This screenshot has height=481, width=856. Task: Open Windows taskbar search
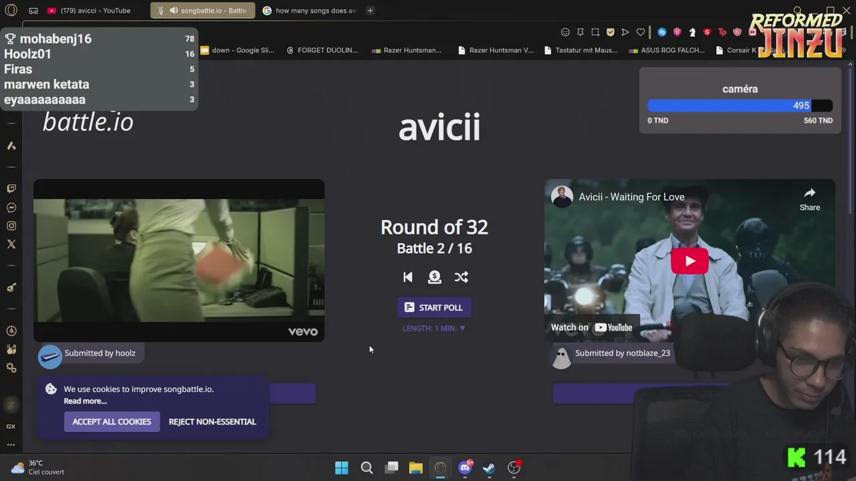click(366, 468)
